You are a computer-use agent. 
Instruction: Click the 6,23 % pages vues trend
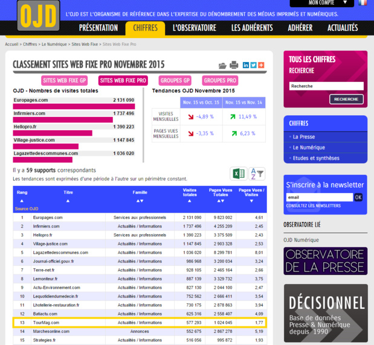(247, 133)
